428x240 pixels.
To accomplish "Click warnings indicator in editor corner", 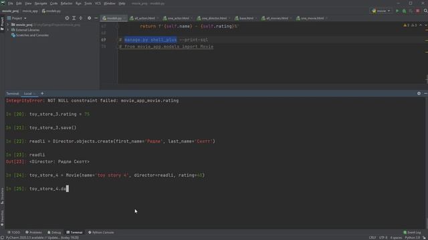I will click(410, 25).
